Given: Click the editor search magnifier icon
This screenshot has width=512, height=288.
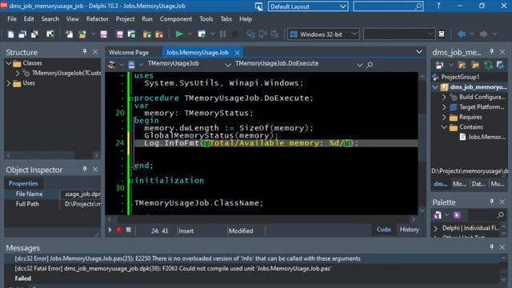Looking at the screenshot, I should pyautogui.click(x=370, y=65).
